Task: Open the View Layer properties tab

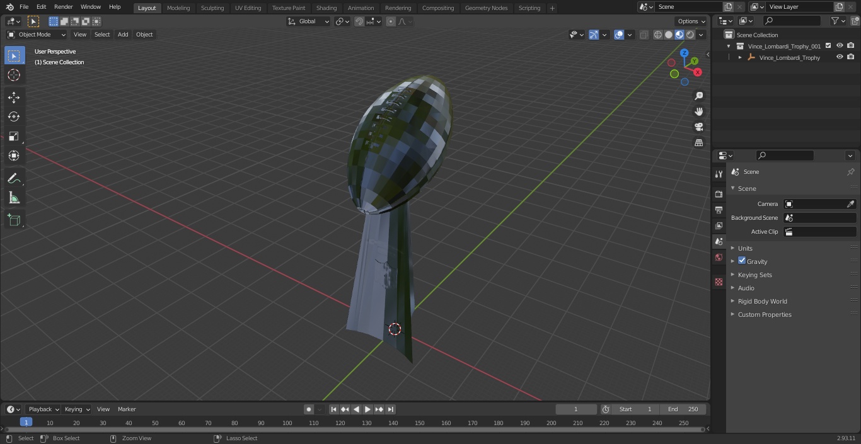Action: 719,225
